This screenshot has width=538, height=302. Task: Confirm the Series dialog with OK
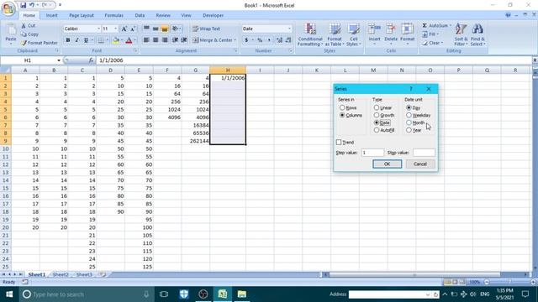pyautogui.click(x=387, y=164)
